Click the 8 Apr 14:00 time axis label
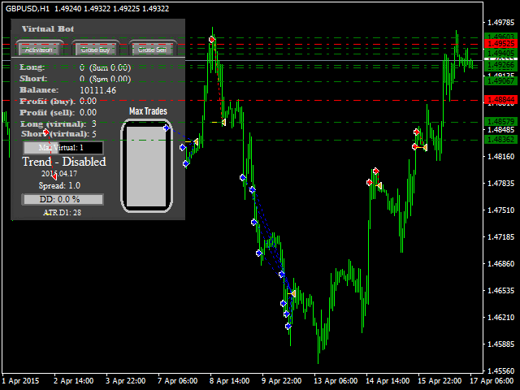The width and height of the screenshot is (520, 390). (x=229, y=381)
